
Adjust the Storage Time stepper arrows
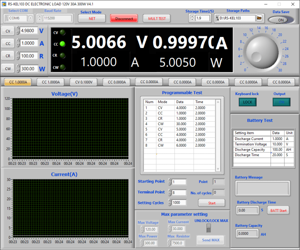click(192, 18)
